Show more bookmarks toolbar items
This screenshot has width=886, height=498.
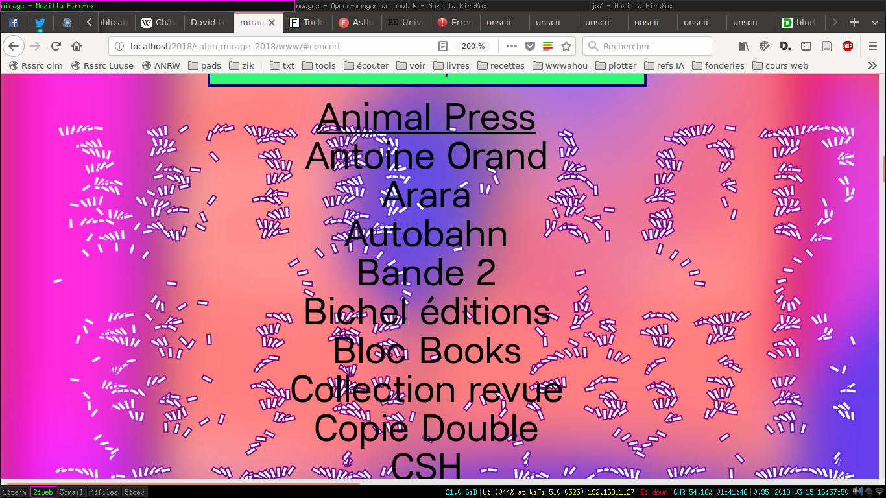point(872,65)
